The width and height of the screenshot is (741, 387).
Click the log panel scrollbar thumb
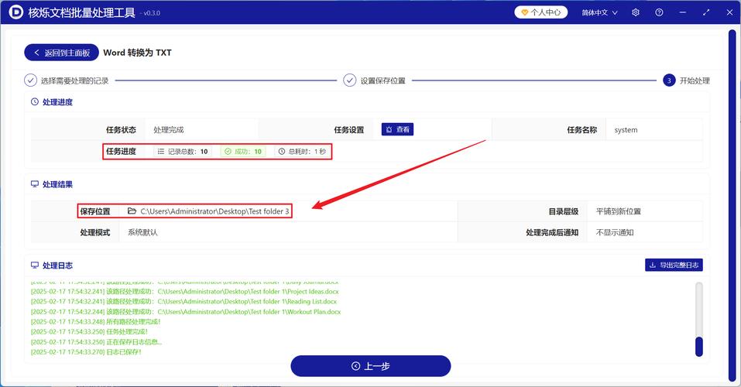tap(699, 346)
